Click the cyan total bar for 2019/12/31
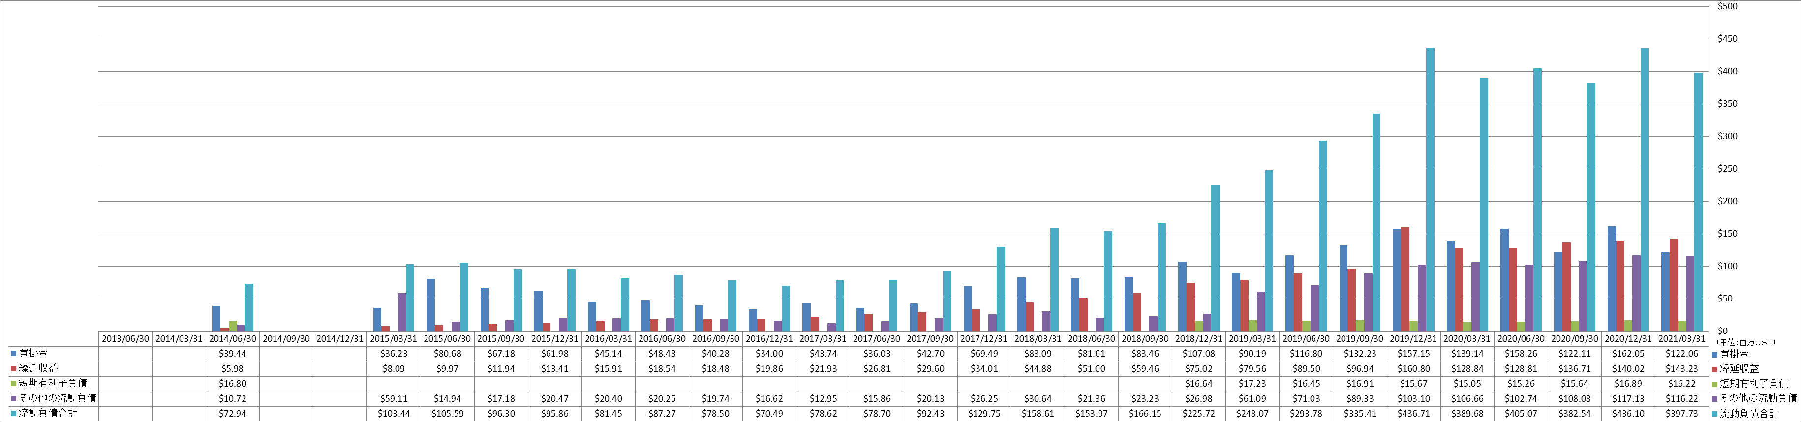This screenshot has width=1801, height=422. [x=1431, y=189]
